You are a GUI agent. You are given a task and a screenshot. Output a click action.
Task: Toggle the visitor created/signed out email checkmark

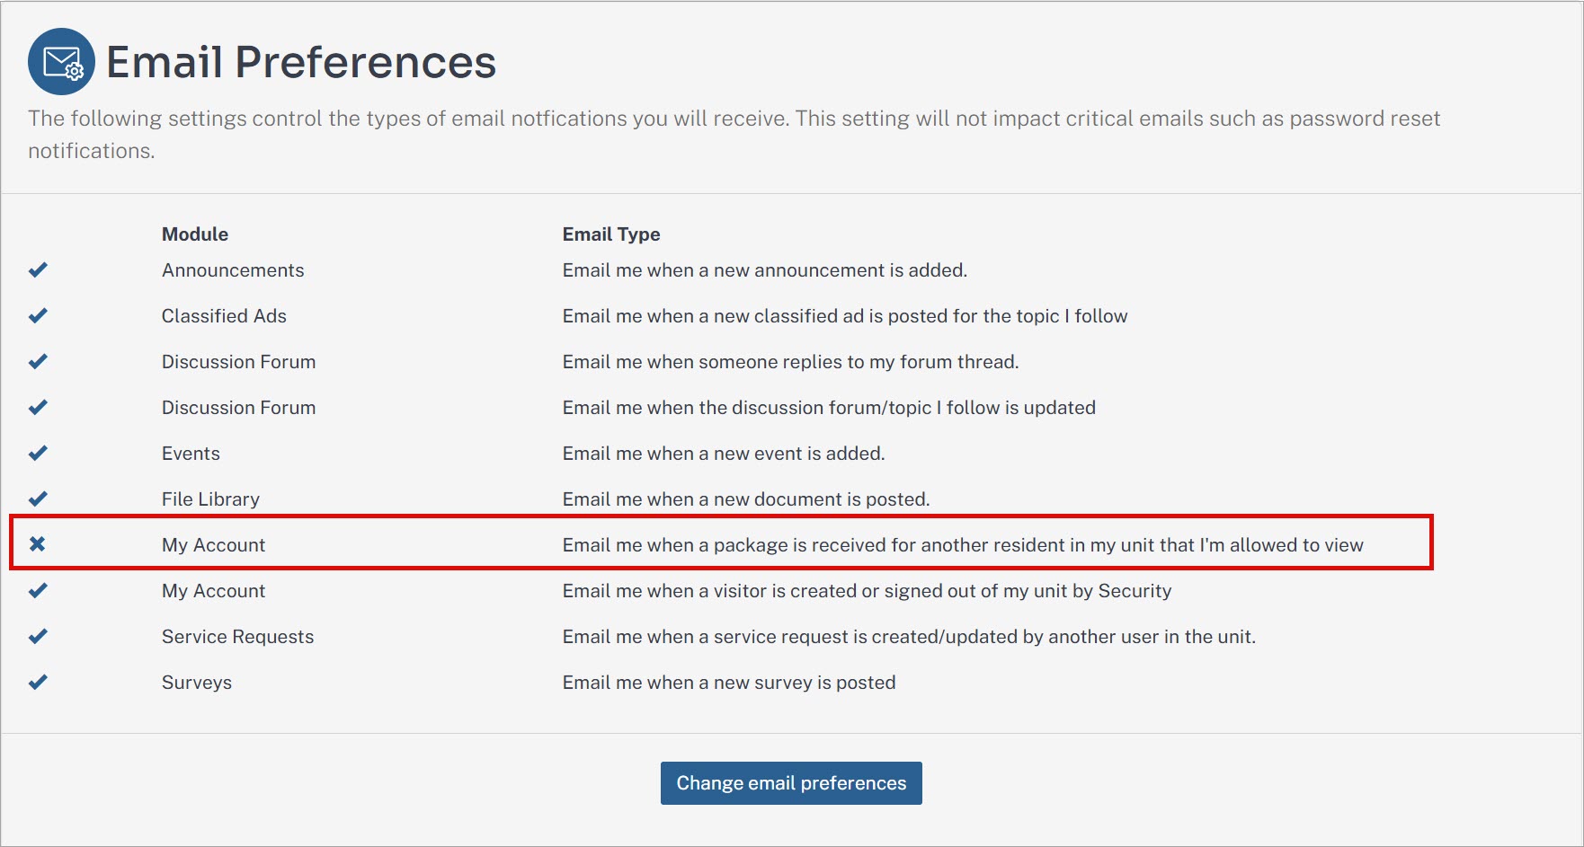pos(38,590)
